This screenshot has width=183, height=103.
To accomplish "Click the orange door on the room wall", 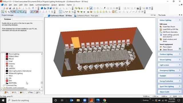I will 75,42.
